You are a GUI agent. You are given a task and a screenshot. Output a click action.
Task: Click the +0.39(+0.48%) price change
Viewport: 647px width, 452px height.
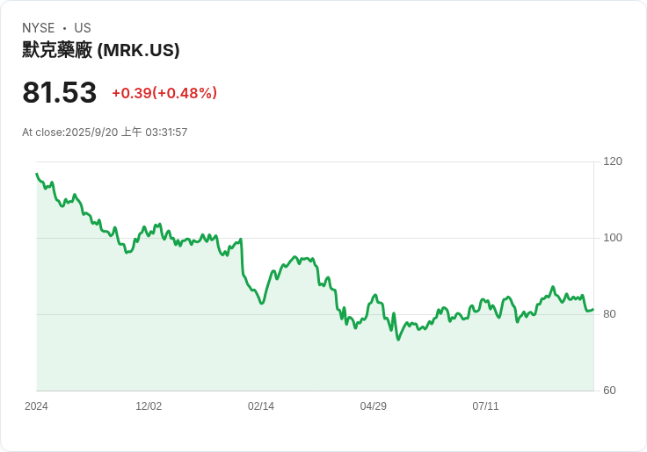click(164, 93)
